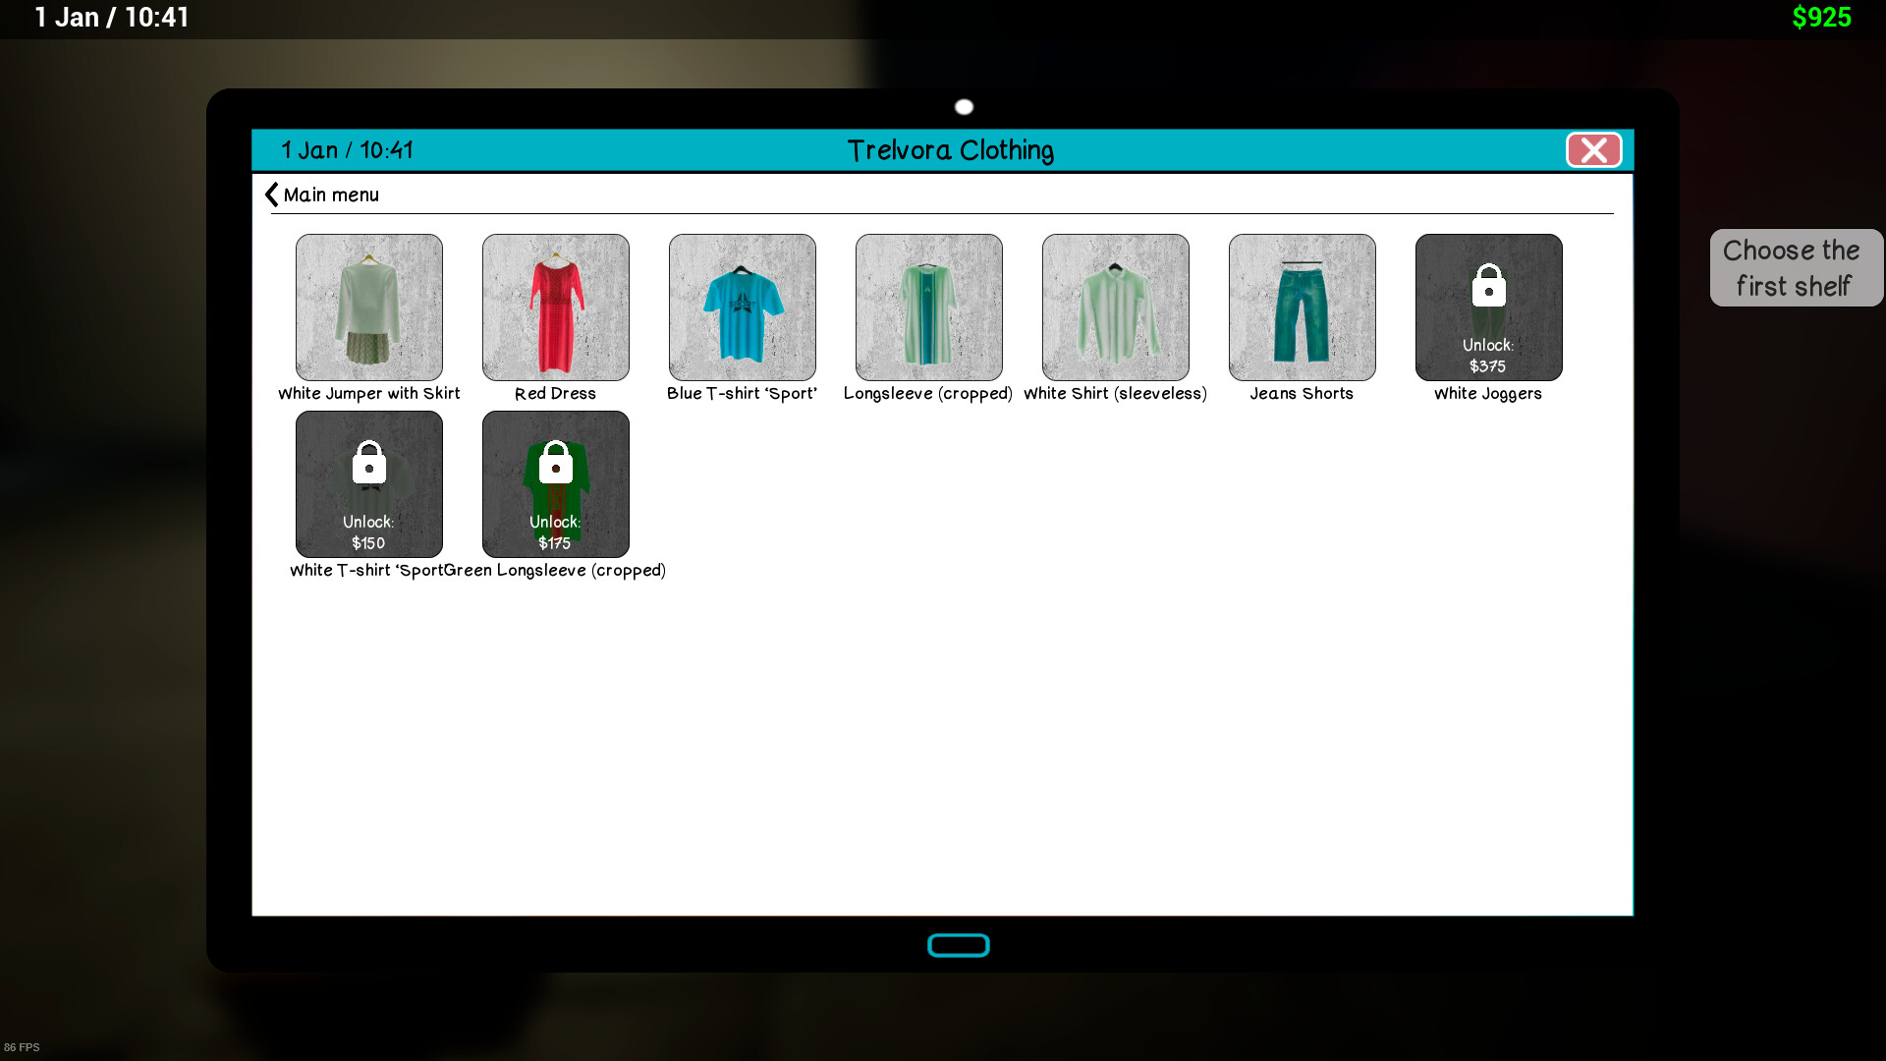The image size is (1886, 1061).
Task: Click the tablet date and time label
Action: coord(347,150)
